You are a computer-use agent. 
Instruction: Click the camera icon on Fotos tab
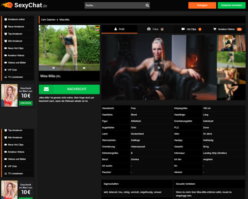pos(149,29)
